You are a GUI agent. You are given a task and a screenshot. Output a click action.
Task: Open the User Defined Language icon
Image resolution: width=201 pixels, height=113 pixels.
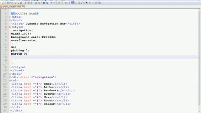coord(76,3)
